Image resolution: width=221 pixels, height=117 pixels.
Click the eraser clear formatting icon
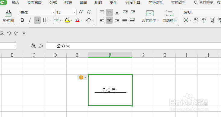[x=89, y=20]
